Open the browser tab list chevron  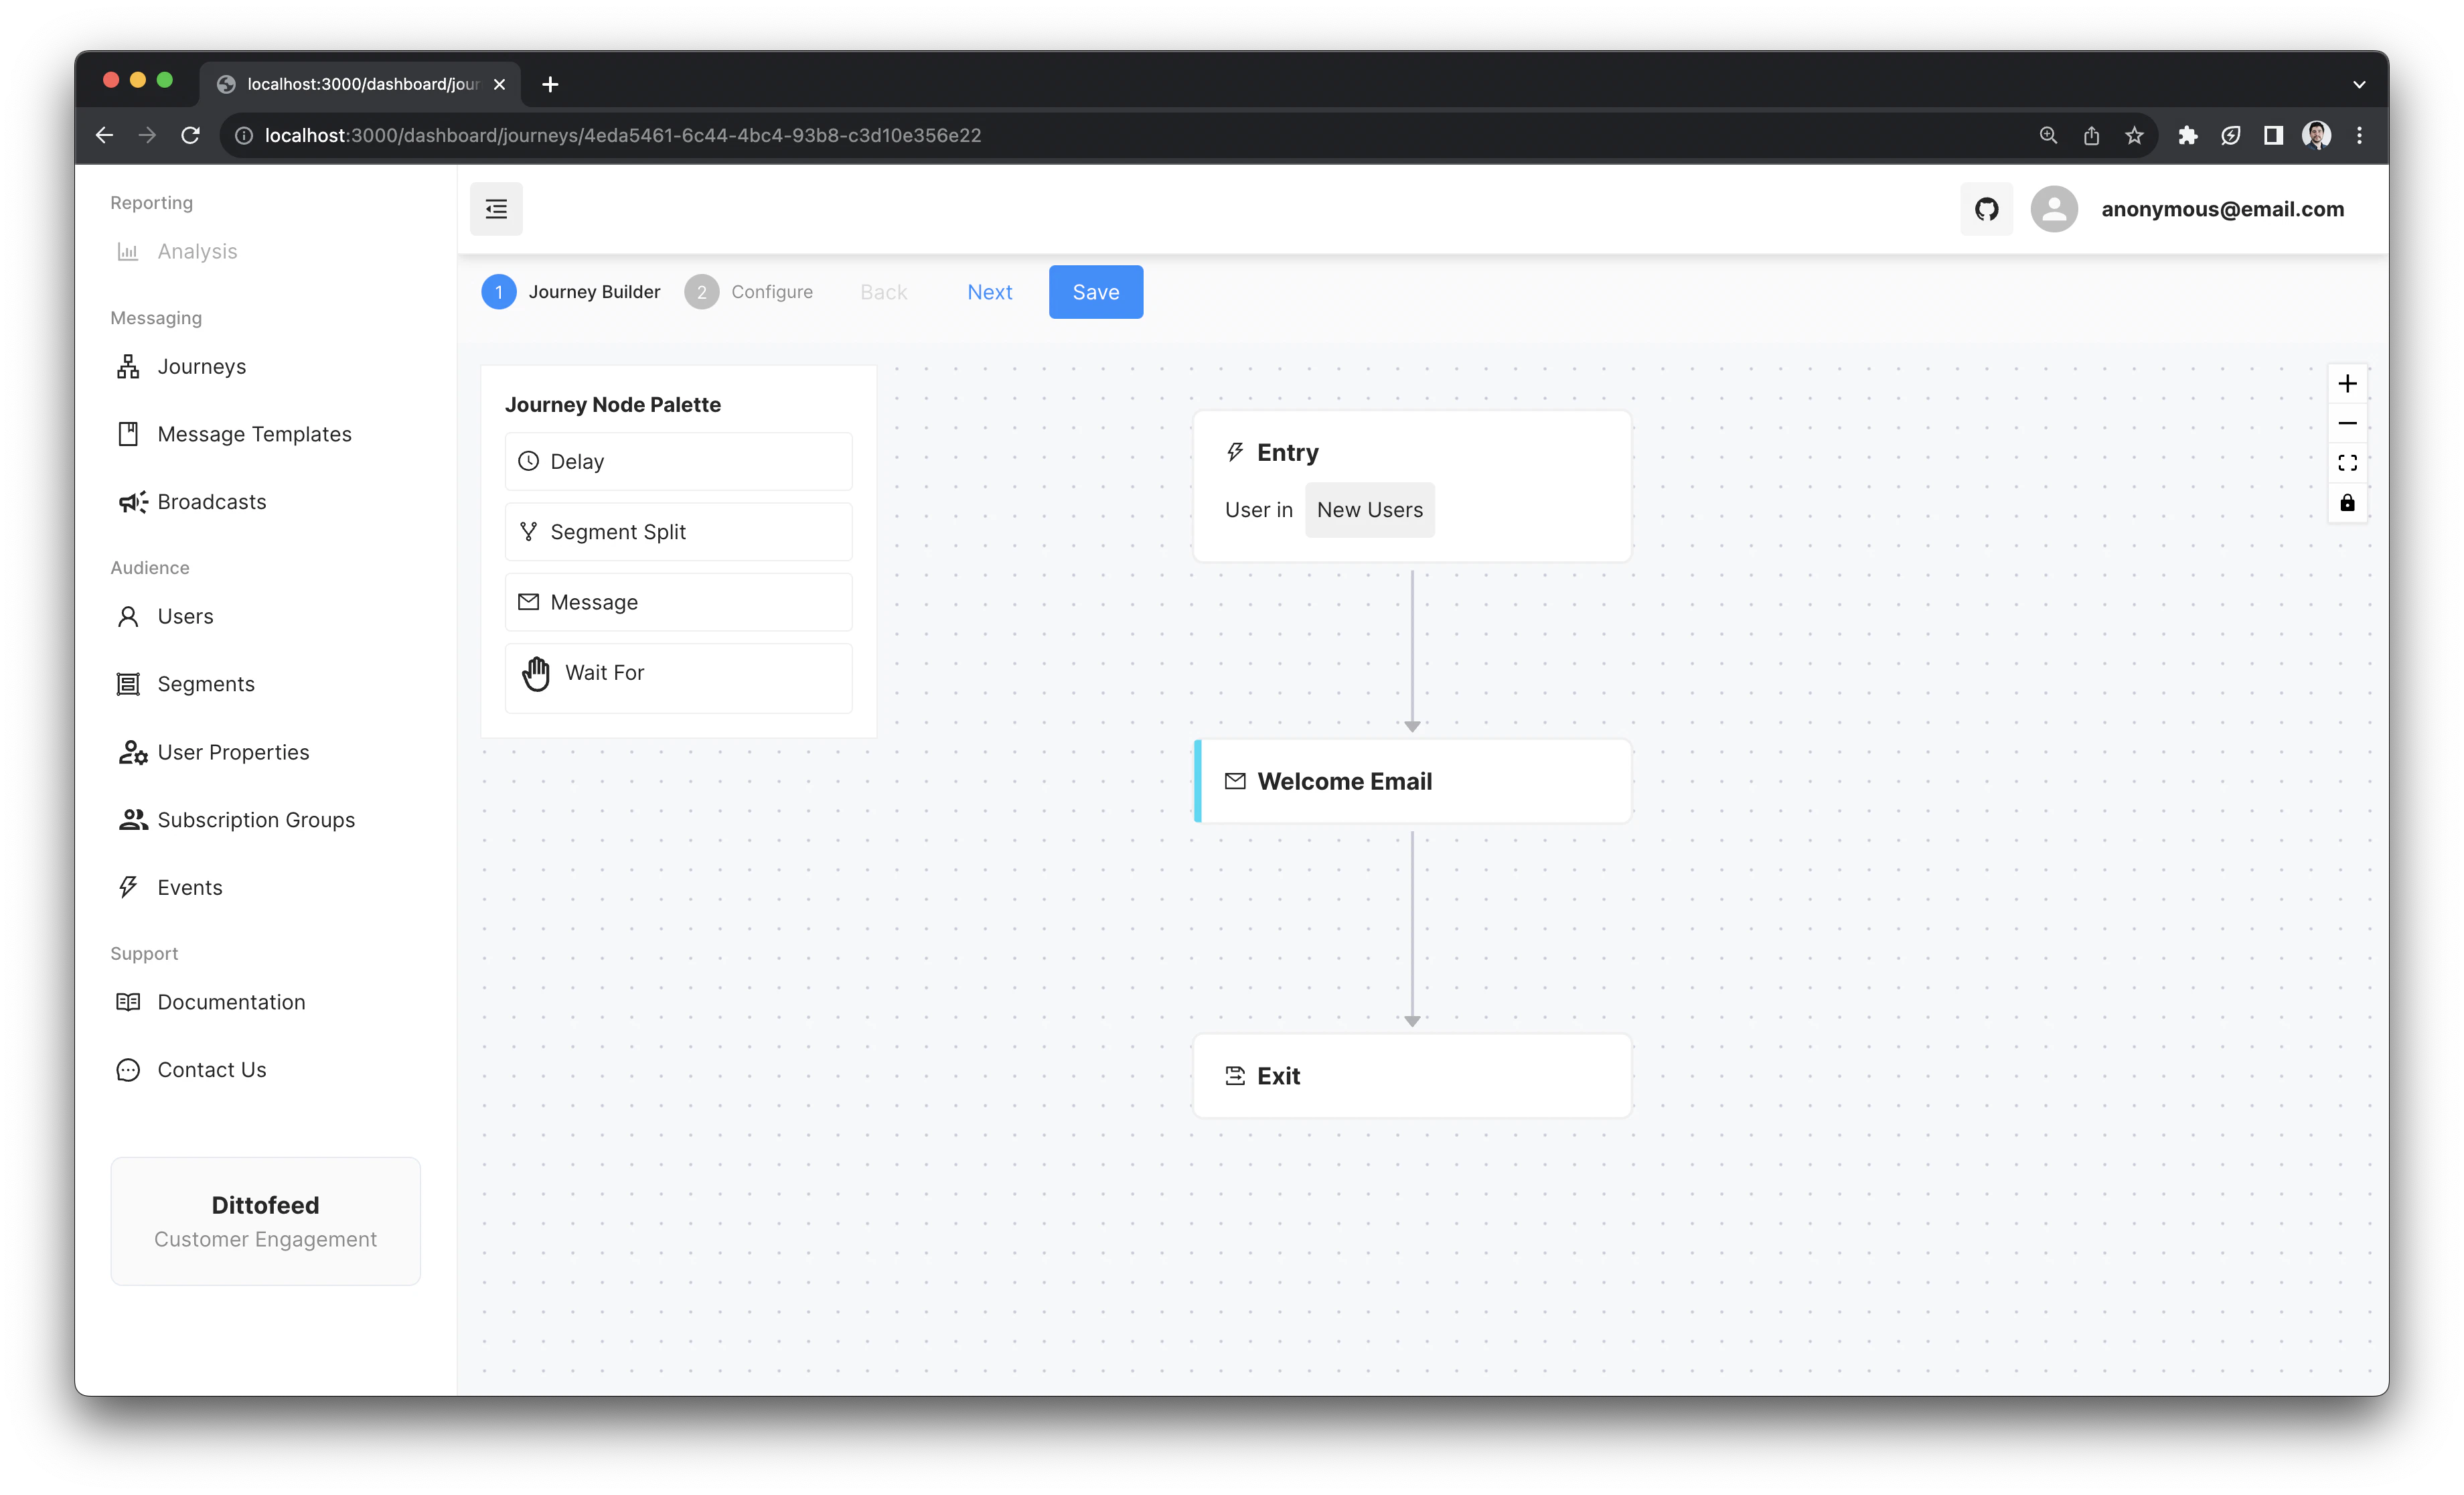[x=2359, y=84]
